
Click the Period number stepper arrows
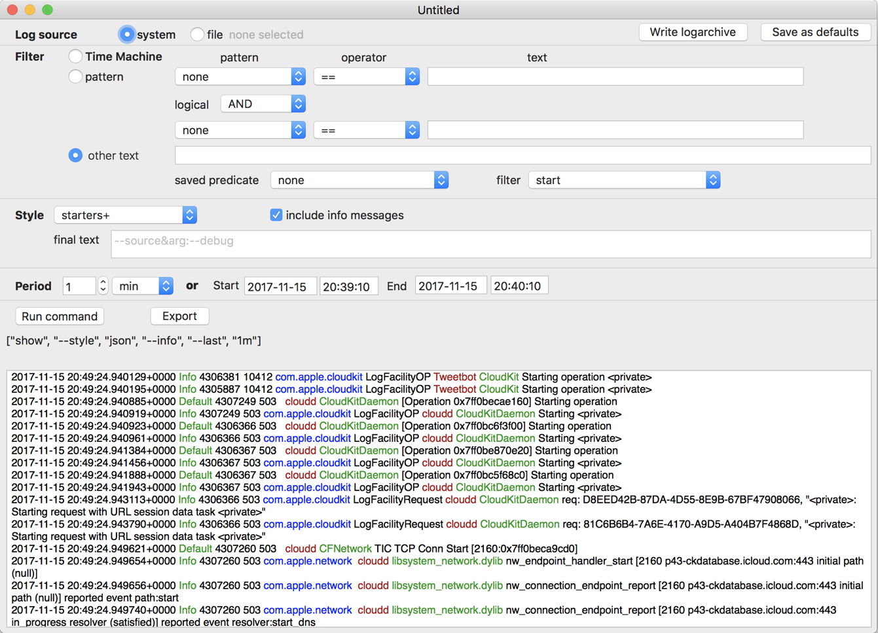click(x=103, y=286)
